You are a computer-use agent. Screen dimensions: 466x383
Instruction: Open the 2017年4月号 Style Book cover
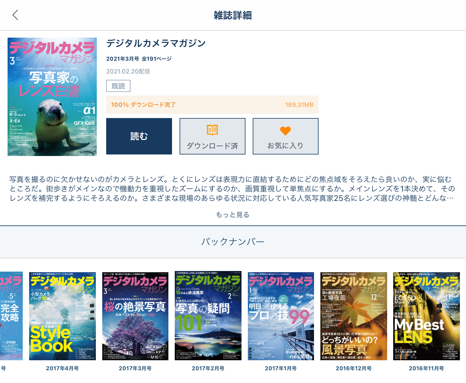point(62,316)
